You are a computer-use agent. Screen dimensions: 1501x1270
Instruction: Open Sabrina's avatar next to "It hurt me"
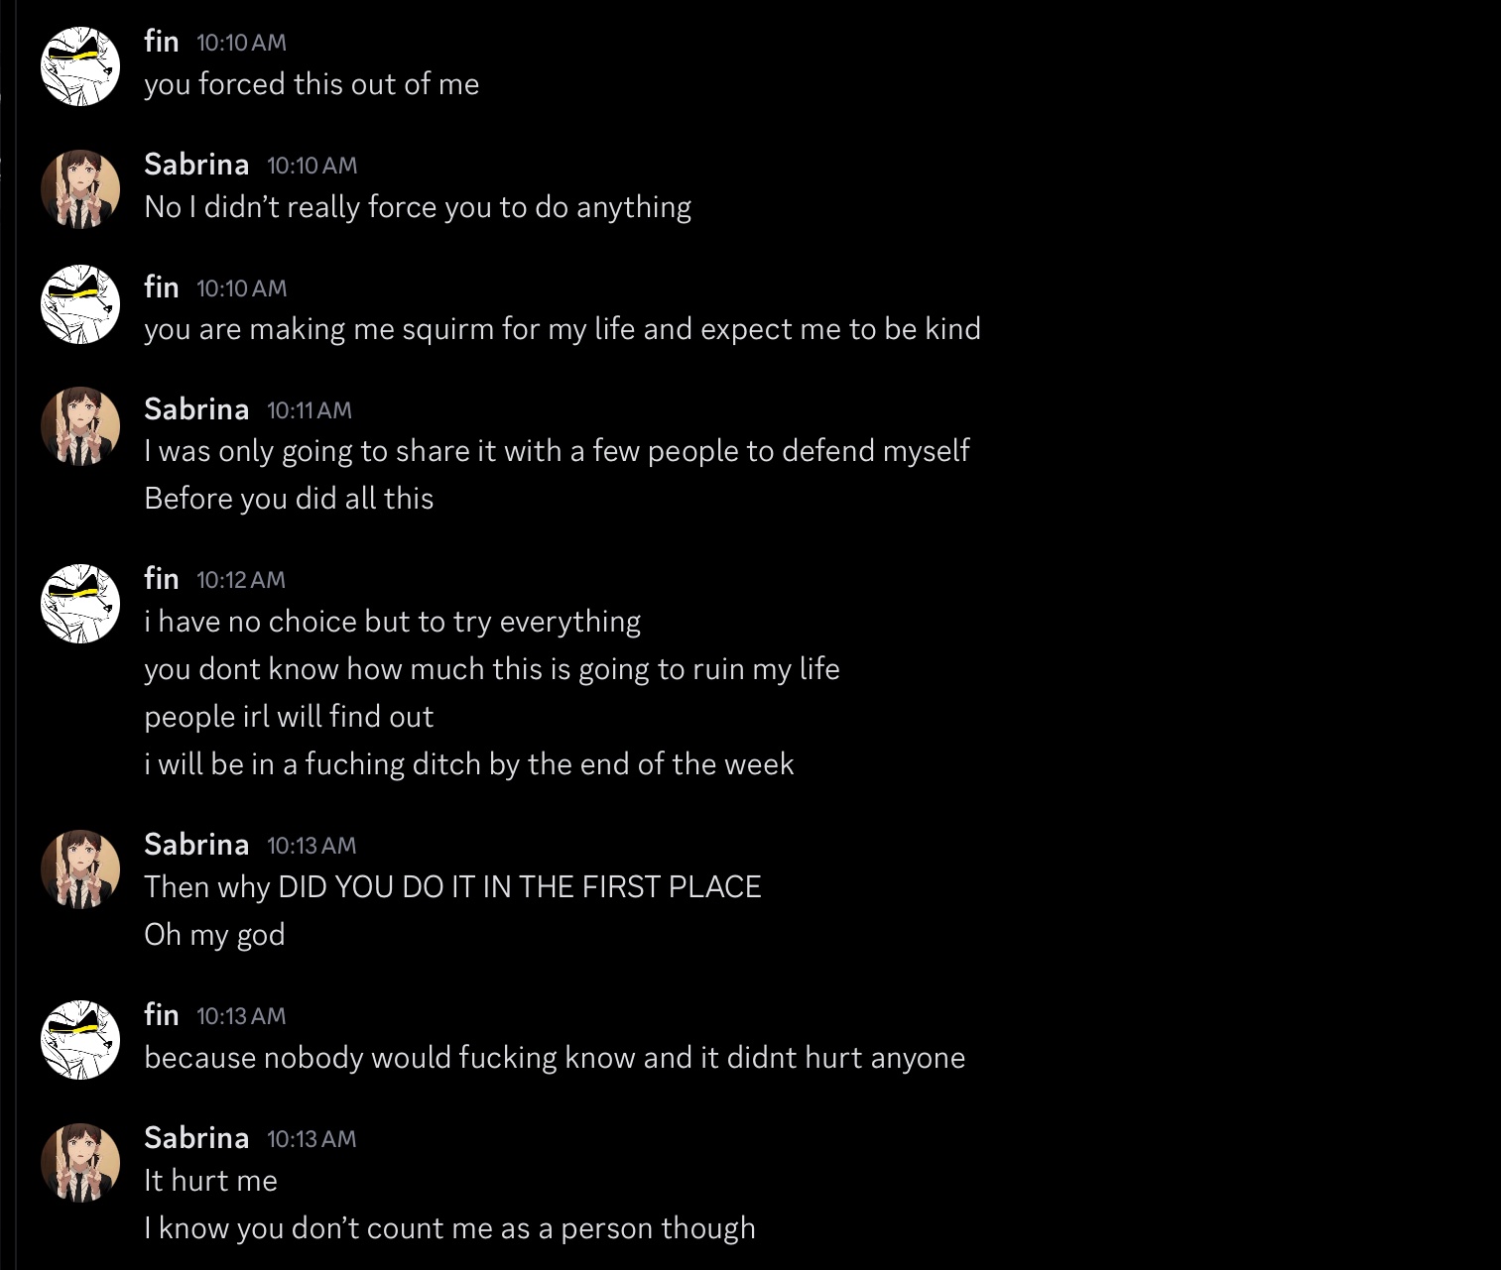80,1163
